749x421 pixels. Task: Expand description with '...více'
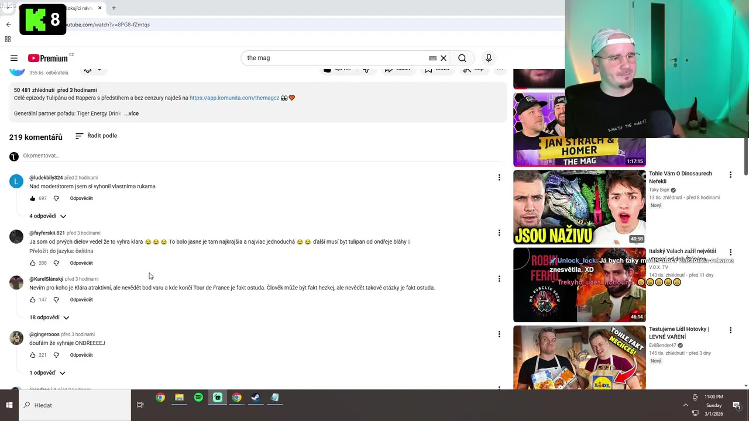(132, 113)
